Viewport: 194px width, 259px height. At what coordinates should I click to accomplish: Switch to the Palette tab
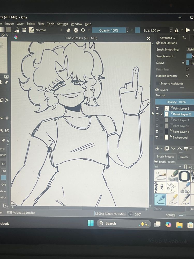(184, 157)
